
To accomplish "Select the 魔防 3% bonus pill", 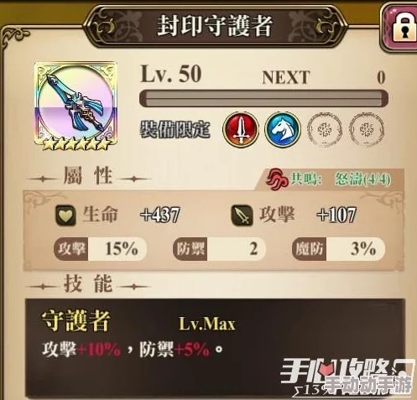I will 338,249.
